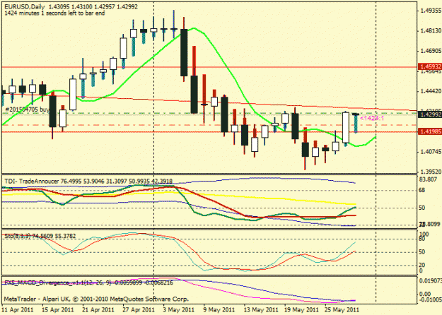Click the 0.019073 MACD scale value

click(430, 280)
